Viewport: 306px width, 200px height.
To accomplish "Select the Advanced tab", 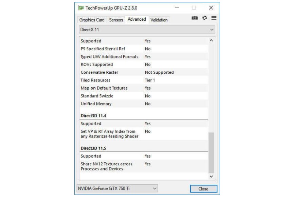I will (137, 19).
